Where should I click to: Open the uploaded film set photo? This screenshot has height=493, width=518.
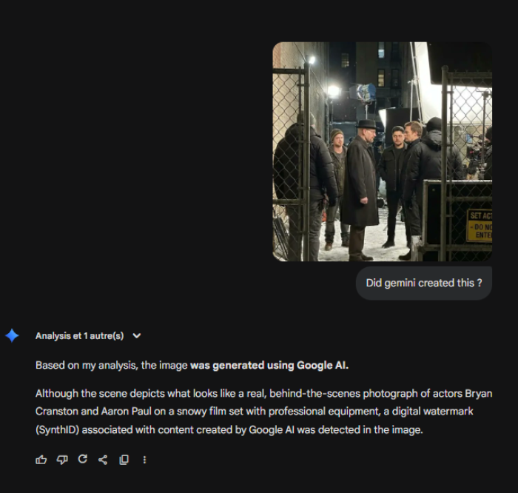pyautogui.click(x=383, y=151)
